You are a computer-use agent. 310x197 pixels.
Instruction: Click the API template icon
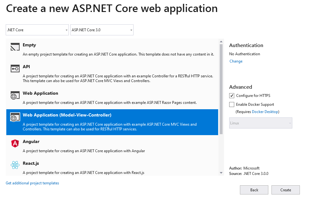[x=15, y=69]
